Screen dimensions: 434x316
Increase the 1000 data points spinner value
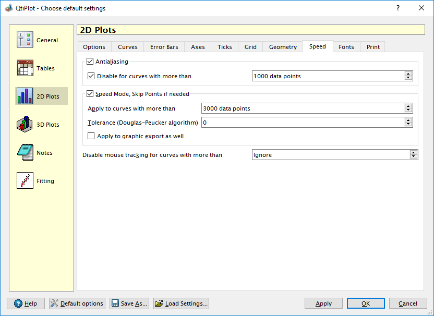[408, 74]
